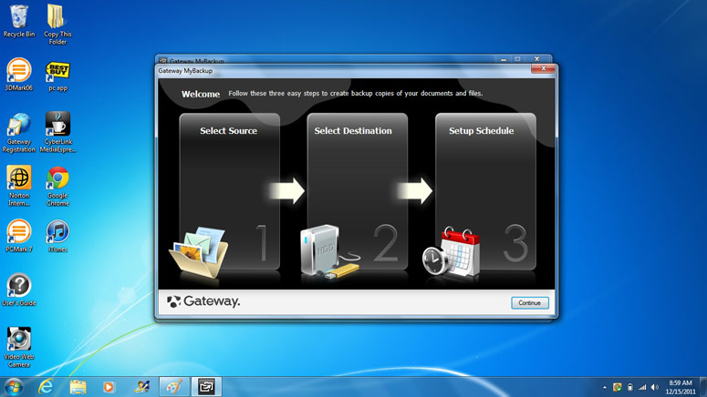This screenshot has width=707, height=397.
Task: Open the network signal tray icon
Action: 642,387
